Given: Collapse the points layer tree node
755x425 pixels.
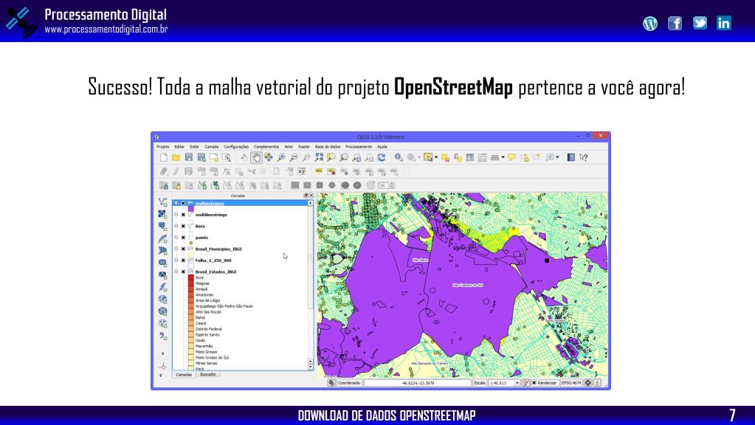Looking at the screenshot, I should (x=176, y=238).
